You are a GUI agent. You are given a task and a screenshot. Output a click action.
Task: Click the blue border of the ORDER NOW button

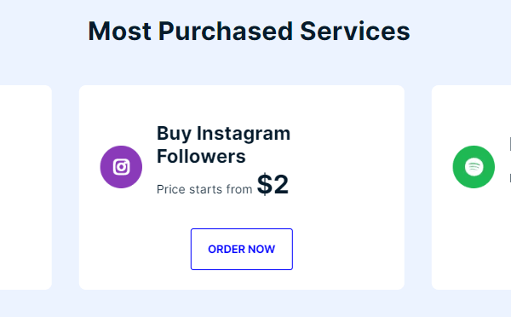(x=242, y=229)
